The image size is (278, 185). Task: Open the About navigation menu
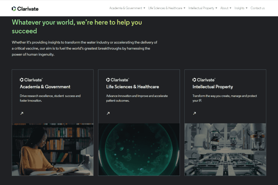224,8
